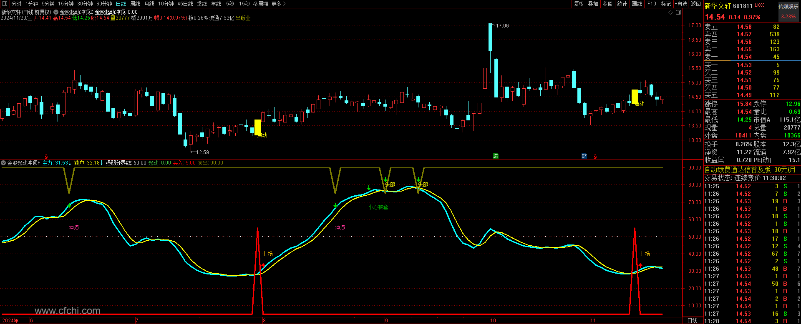Image resolution: width=801 pixels, height=324 pixels.
Task: Switch to 月线 monthly chart
Action: click(149, 4)
